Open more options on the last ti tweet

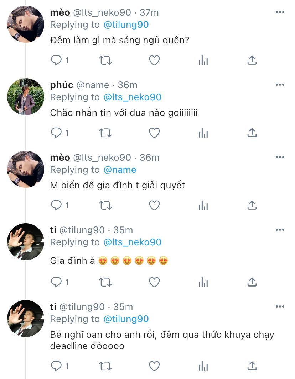(x=280, y=307)
